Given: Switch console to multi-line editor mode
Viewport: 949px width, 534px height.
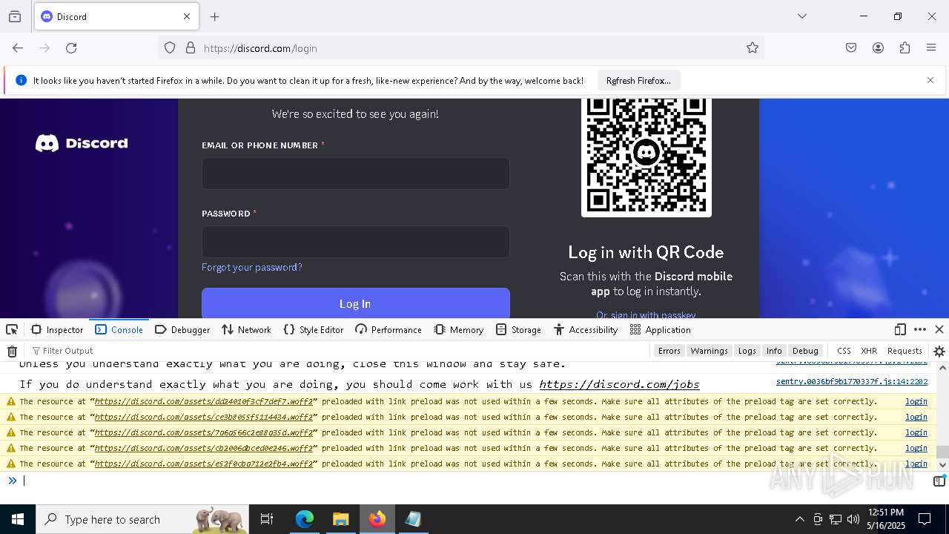Looking at the screenshot, I should click(x=939, y=481).
